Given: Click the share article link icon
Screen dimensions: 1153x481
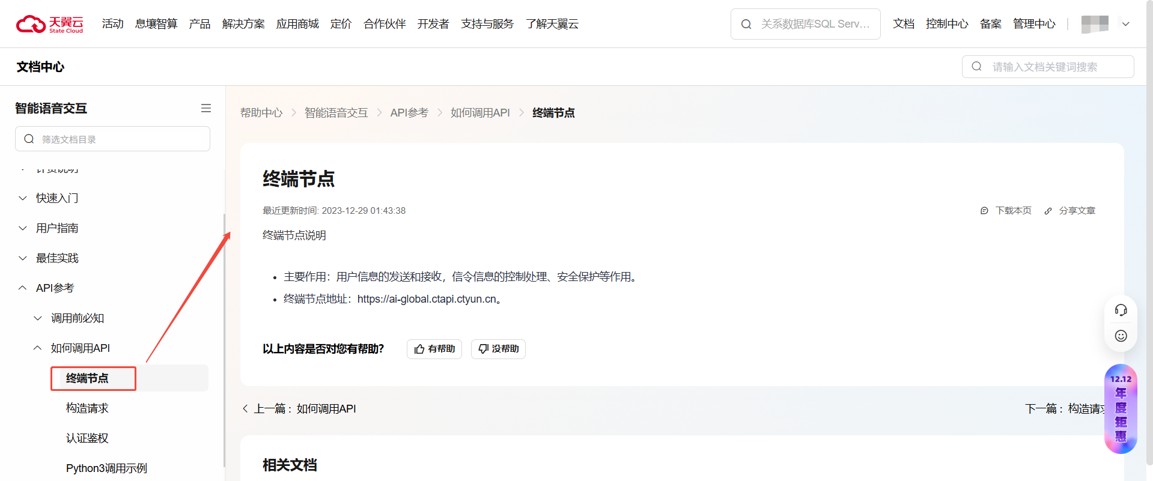Looking at the screenshot, I should coord(1048,211).
